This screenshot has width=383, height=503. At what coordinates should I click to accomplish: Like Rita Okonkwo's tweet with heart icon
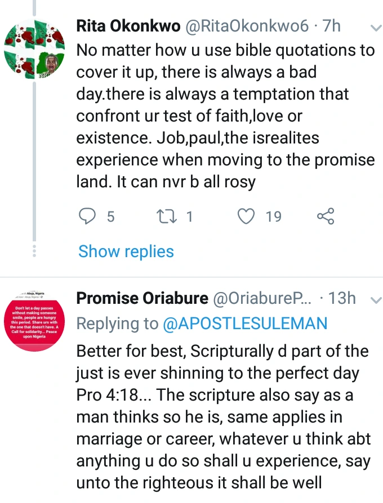246,216
